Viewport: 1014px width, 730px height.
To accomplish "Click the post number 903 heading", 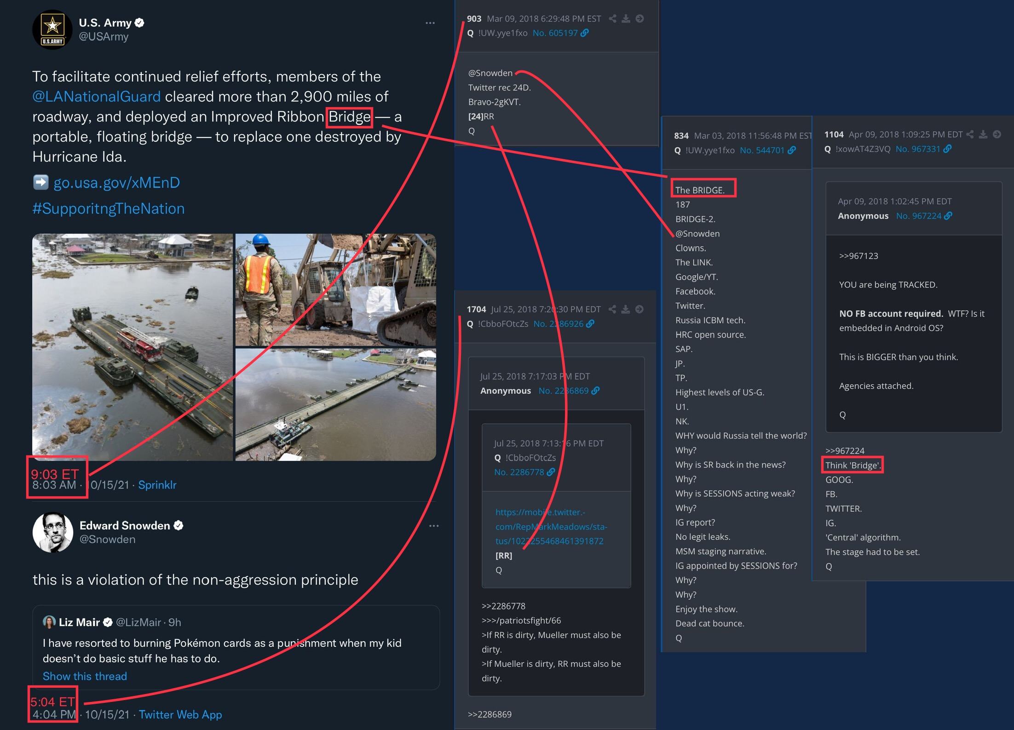I will point(474,19).
